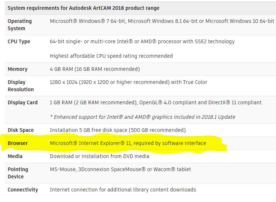Click the Connectivity internet connection text

click(x=123, y=190)
